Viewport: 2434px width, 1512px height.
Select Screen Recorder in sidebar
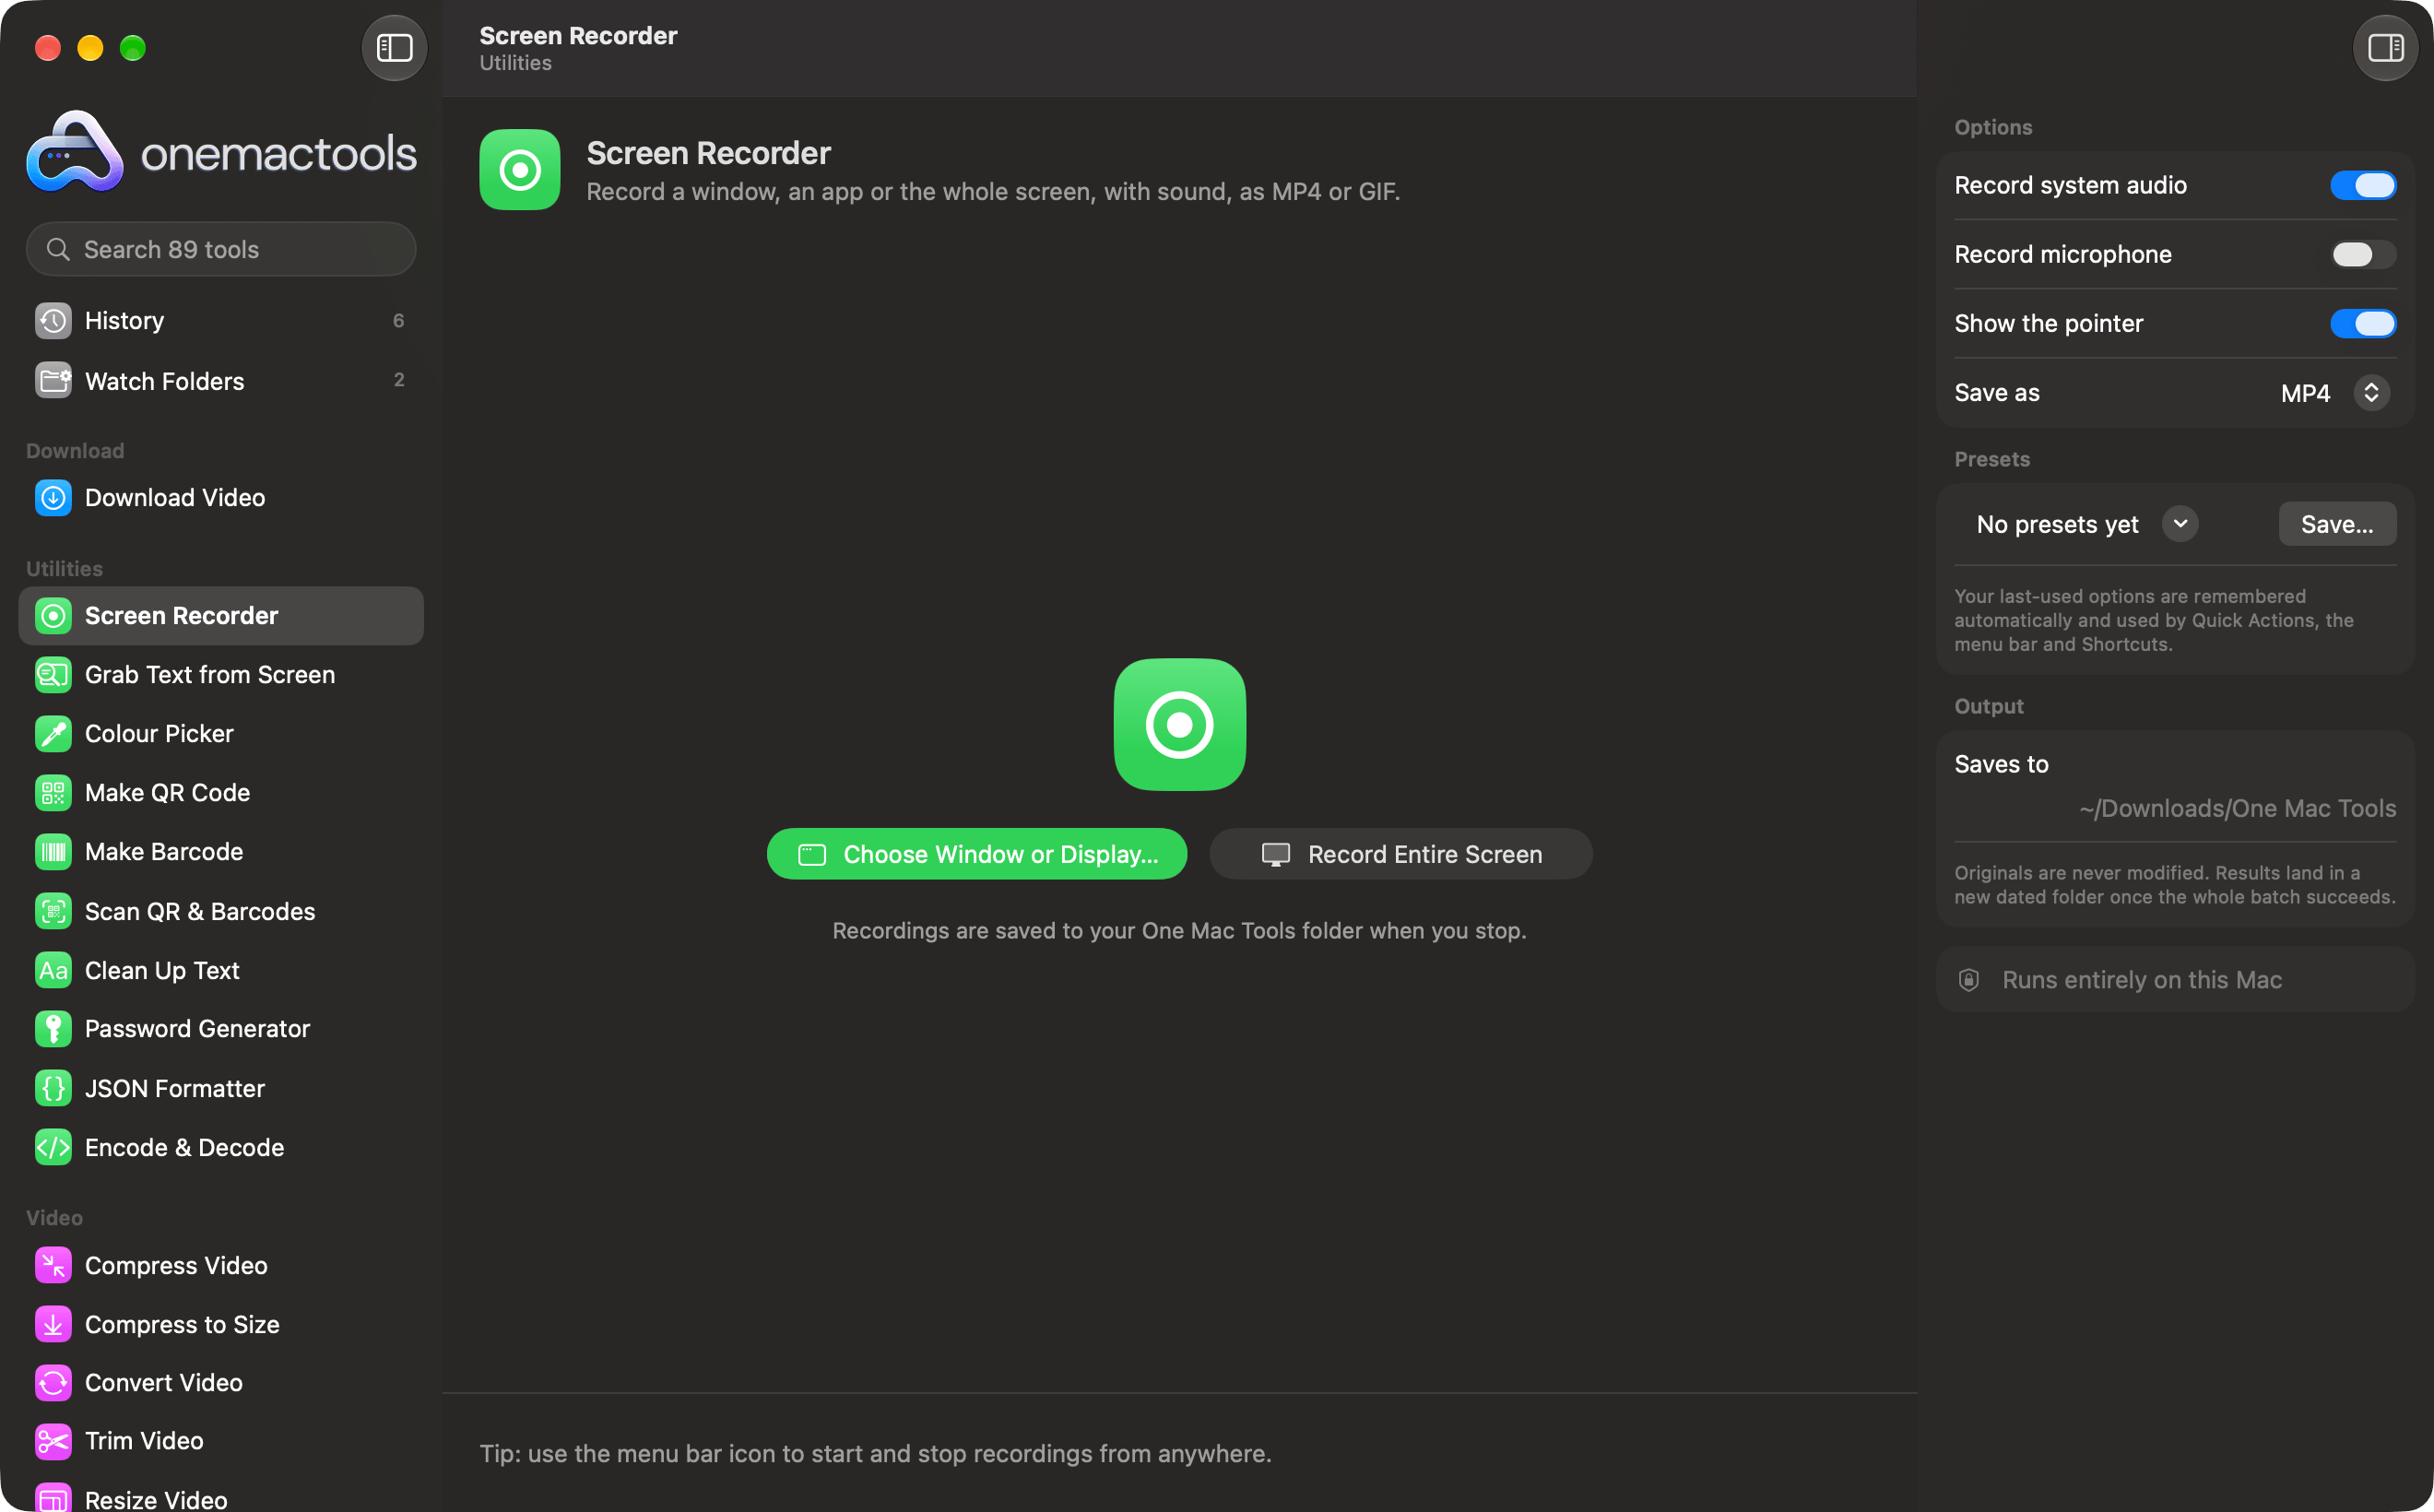(221, 616)
